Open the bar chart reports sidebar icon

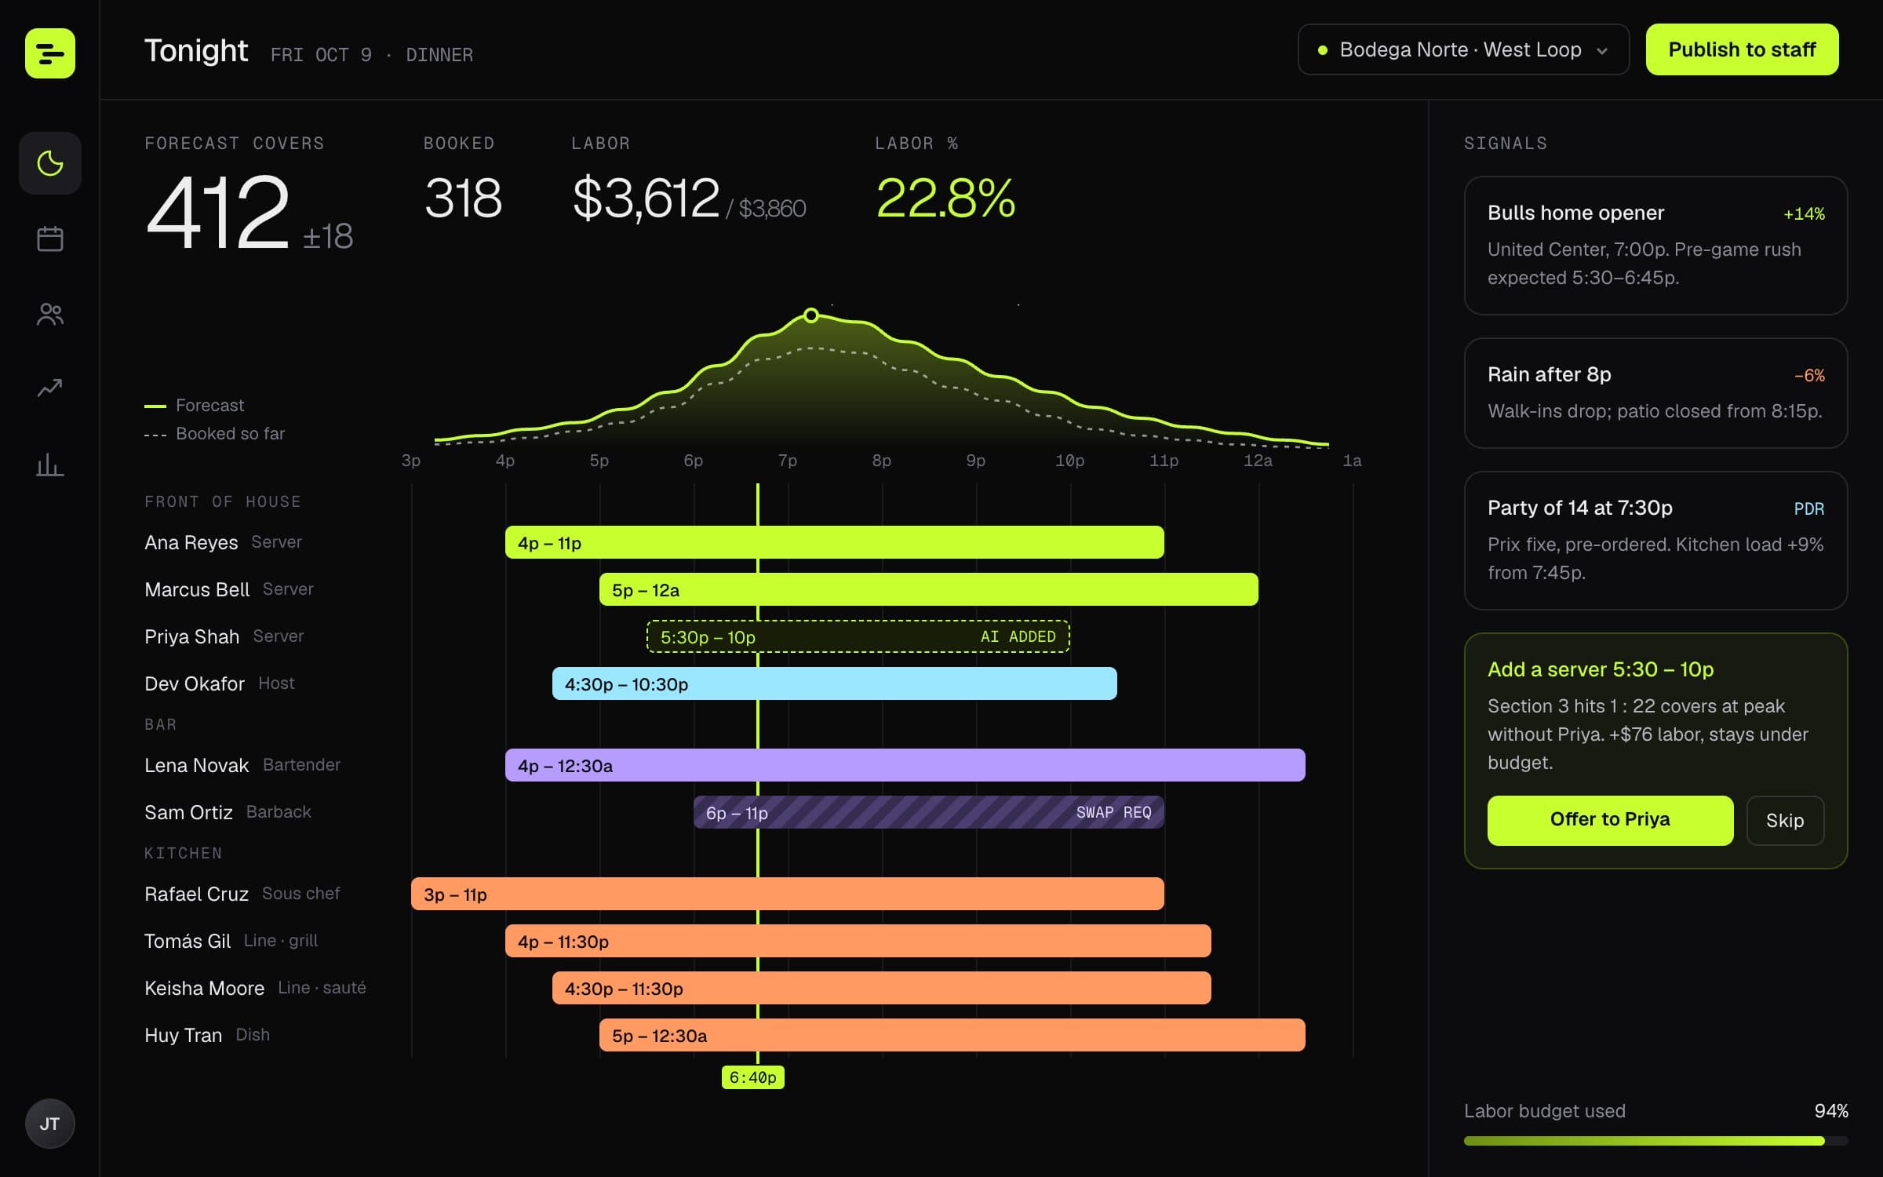[x=50, y=465]
